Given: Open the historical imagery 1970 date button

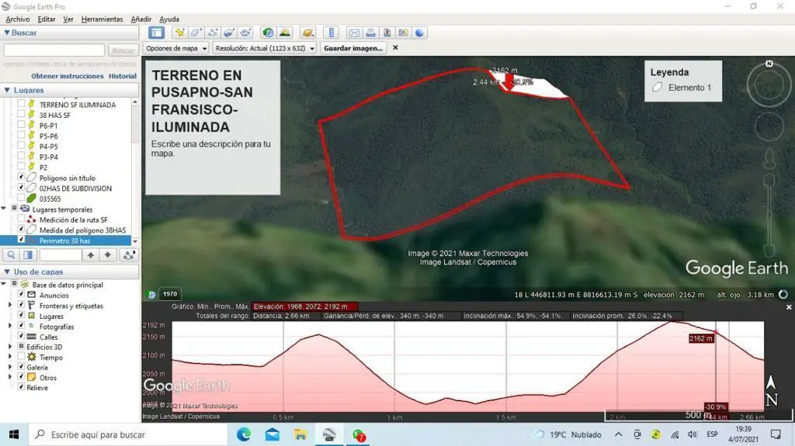Looking at the screenshot, I should pyautogui.click(x=170, y=294).
